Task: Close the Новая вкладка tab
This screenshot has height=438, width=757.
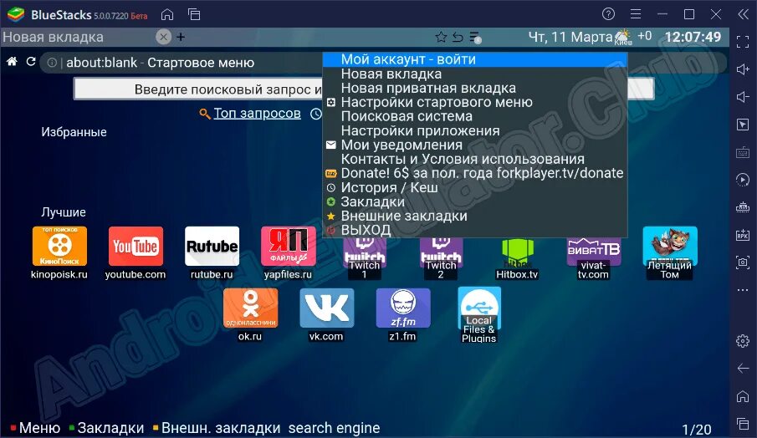Action: (164, 37)
